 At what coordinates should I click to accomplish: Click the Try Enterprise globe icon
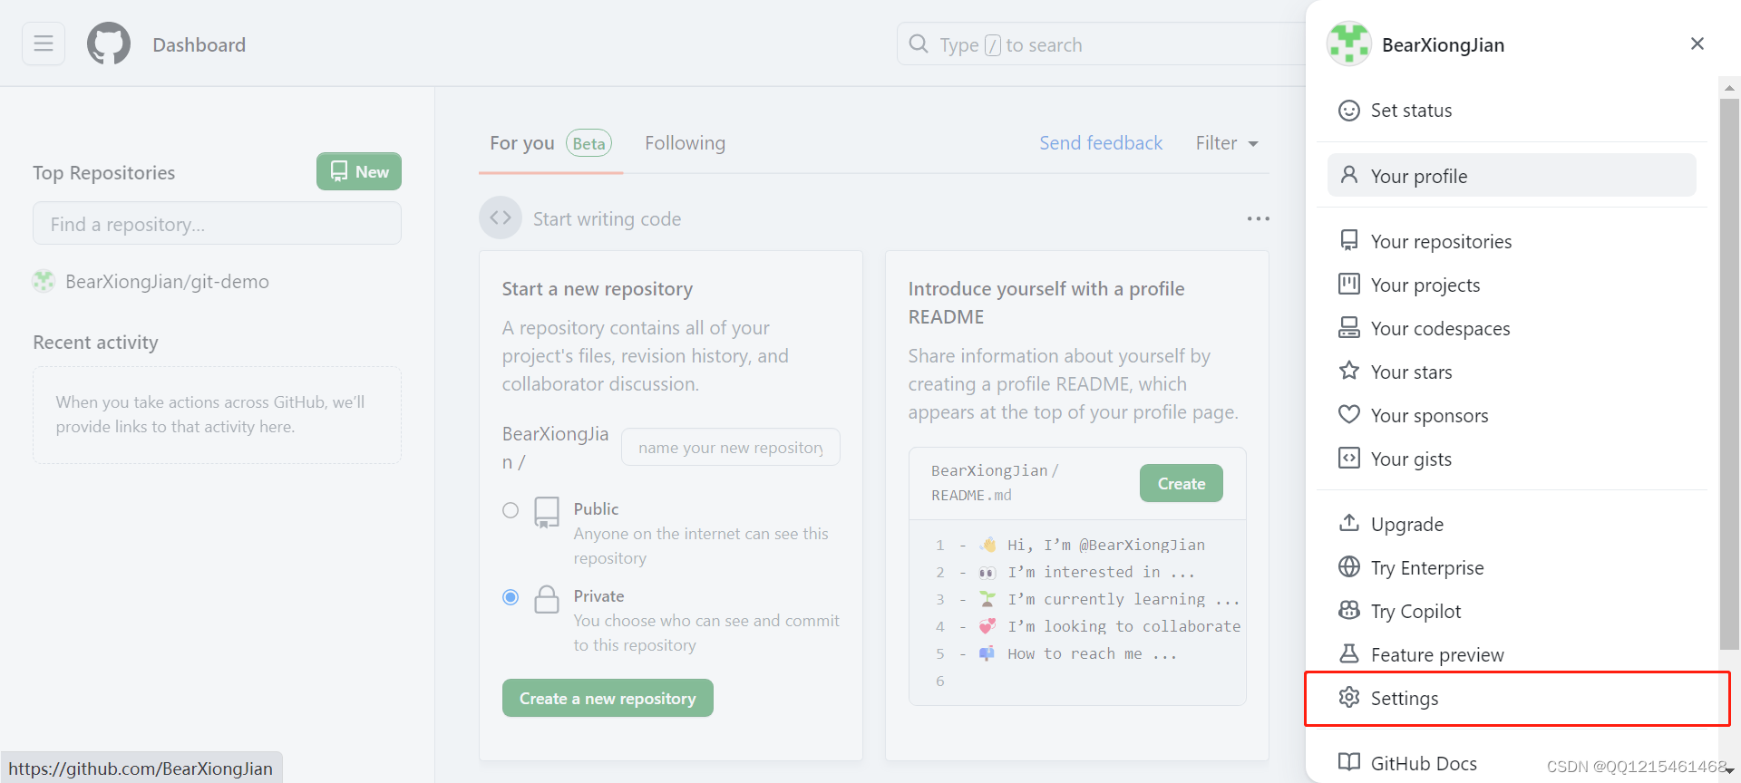point(1349,566)
